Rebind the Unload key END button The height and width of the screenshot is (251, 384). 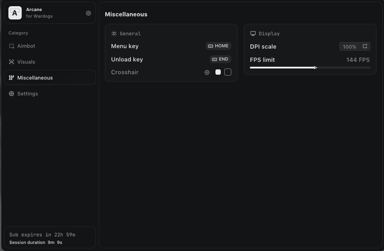coord(220,59)
